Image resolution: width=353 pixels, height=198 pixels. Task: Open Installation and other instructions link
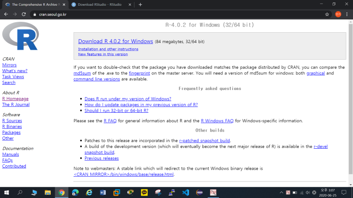[x=108, y=49]
